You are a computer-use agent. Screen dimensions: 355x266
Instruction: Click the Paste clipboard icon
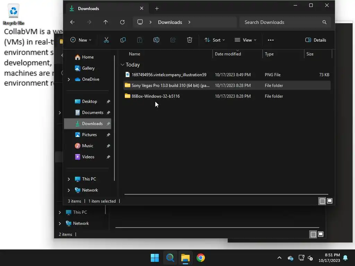(x=140, y=40)
